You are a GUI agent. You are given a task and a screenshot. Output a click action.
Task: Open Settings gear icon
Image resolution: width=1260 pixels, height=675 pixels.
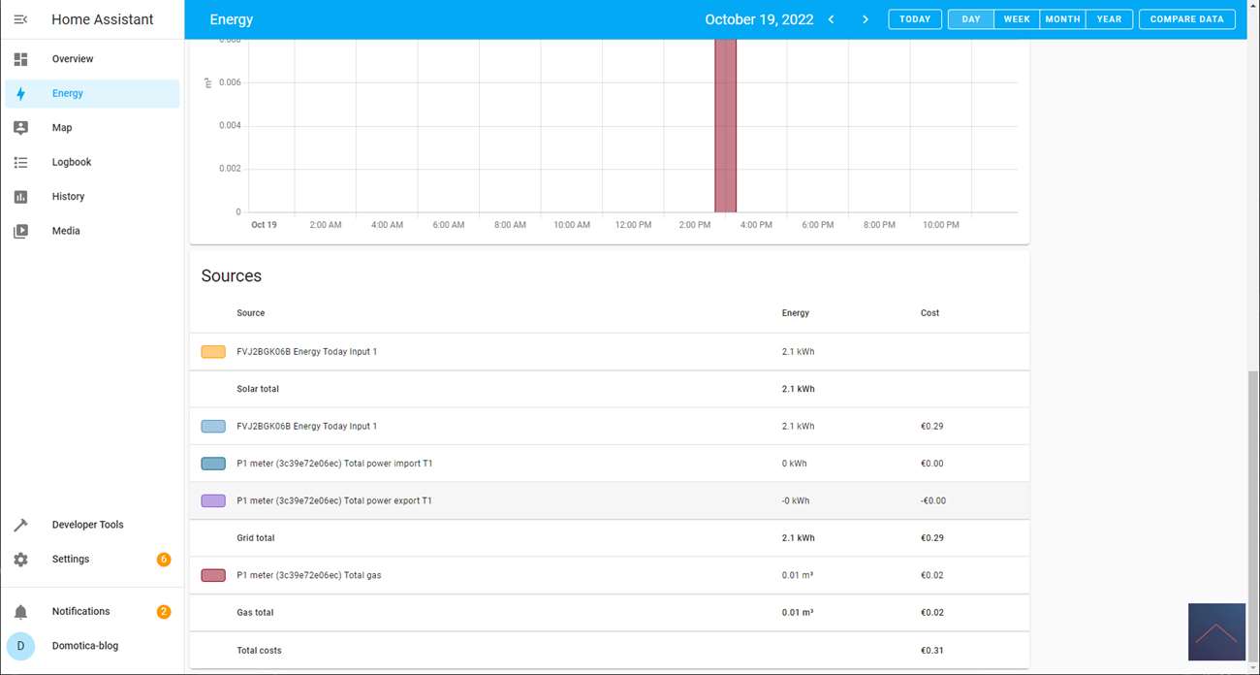coord(20,560)
